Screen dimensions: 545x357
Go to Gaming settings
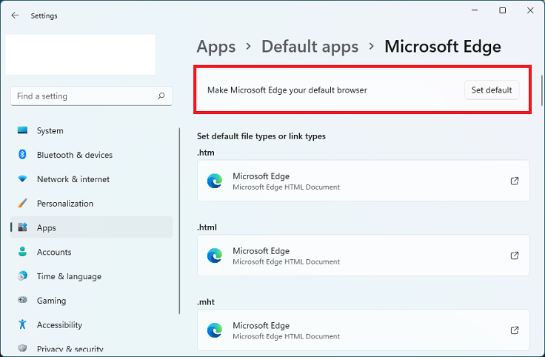point(91,300)
